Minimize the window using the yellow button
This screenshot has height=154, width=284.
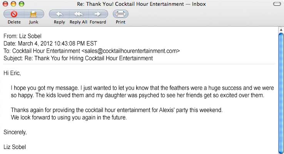coord(13,4)
